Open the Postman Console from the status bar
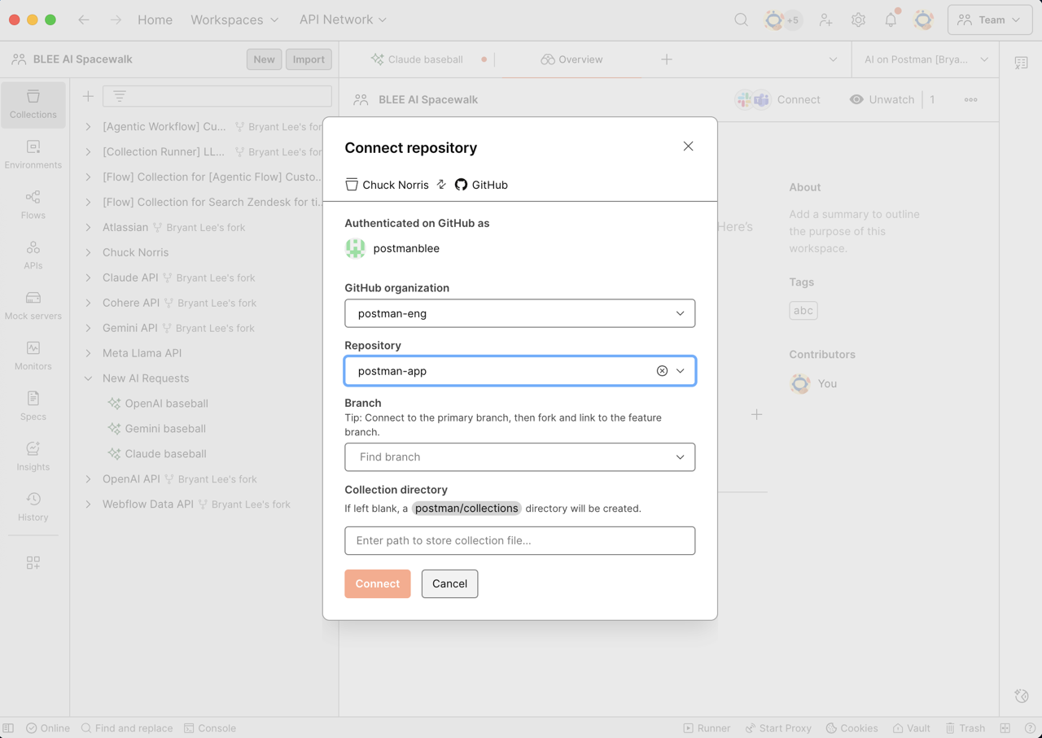Viewport: 1042px width, 738px height. click(209, 727)
